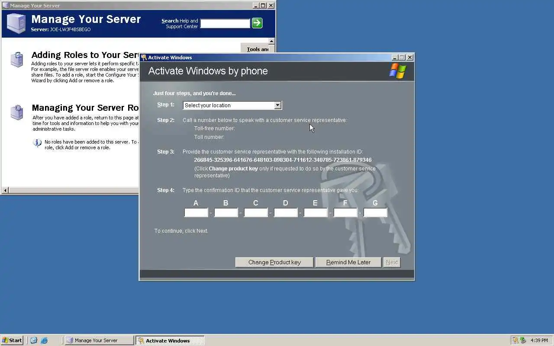
Task: Minimize the Activate Windows dialog
Action: (395, 58)
